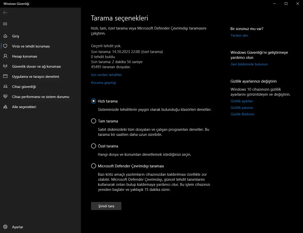Click the Geçerli tehdit yok text

106,46
